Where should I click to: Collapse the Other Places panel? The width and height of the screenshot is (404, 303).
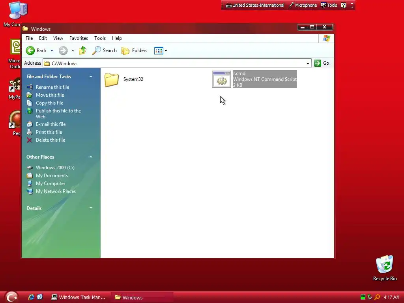point(91,157)
